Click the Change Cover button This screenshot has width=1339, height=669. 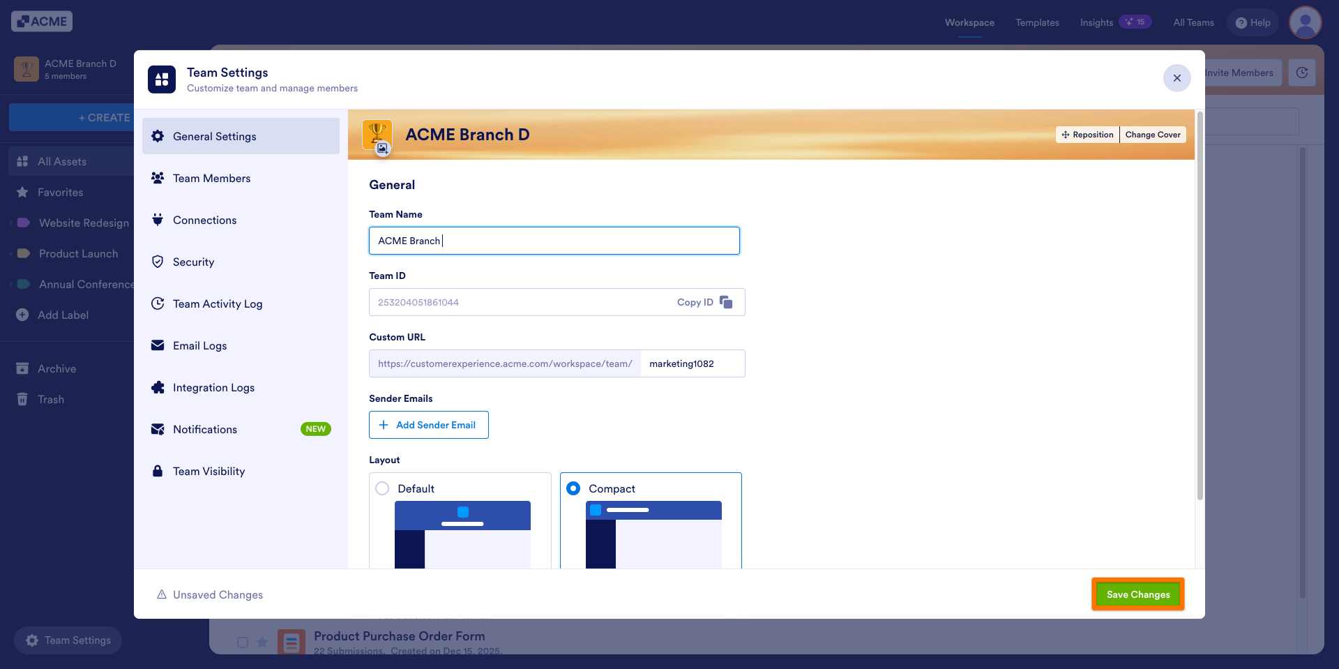pyautogui.click(x=1152, y=135)
